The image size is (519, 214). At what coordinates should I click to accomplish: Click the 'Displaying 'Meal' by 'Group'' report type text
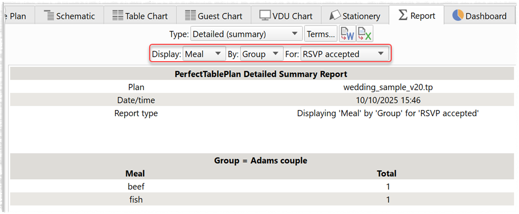388,113
